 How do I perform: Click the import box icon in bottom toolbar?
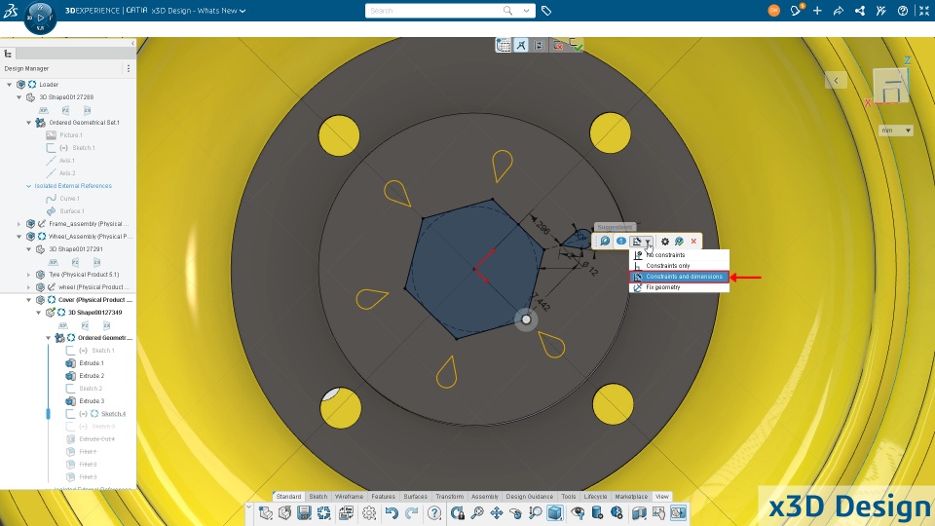pyautogui.click(x=285, y=513)
